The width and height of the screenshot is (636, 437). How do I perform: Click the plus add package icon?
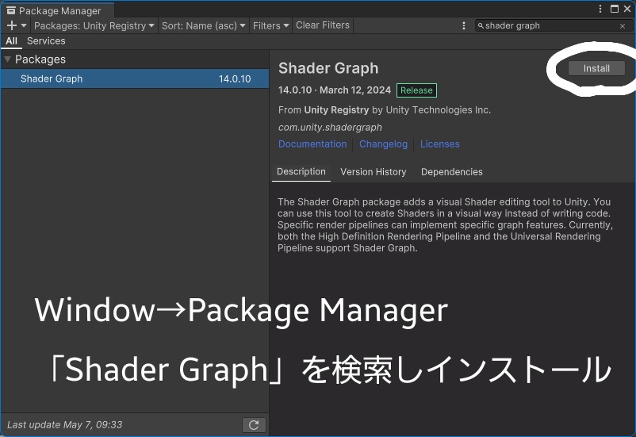pyautogui.click(x=12, y=25)
